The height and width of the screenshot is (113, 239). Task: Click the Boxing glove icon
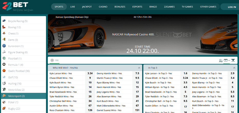[x=4, y=27]
